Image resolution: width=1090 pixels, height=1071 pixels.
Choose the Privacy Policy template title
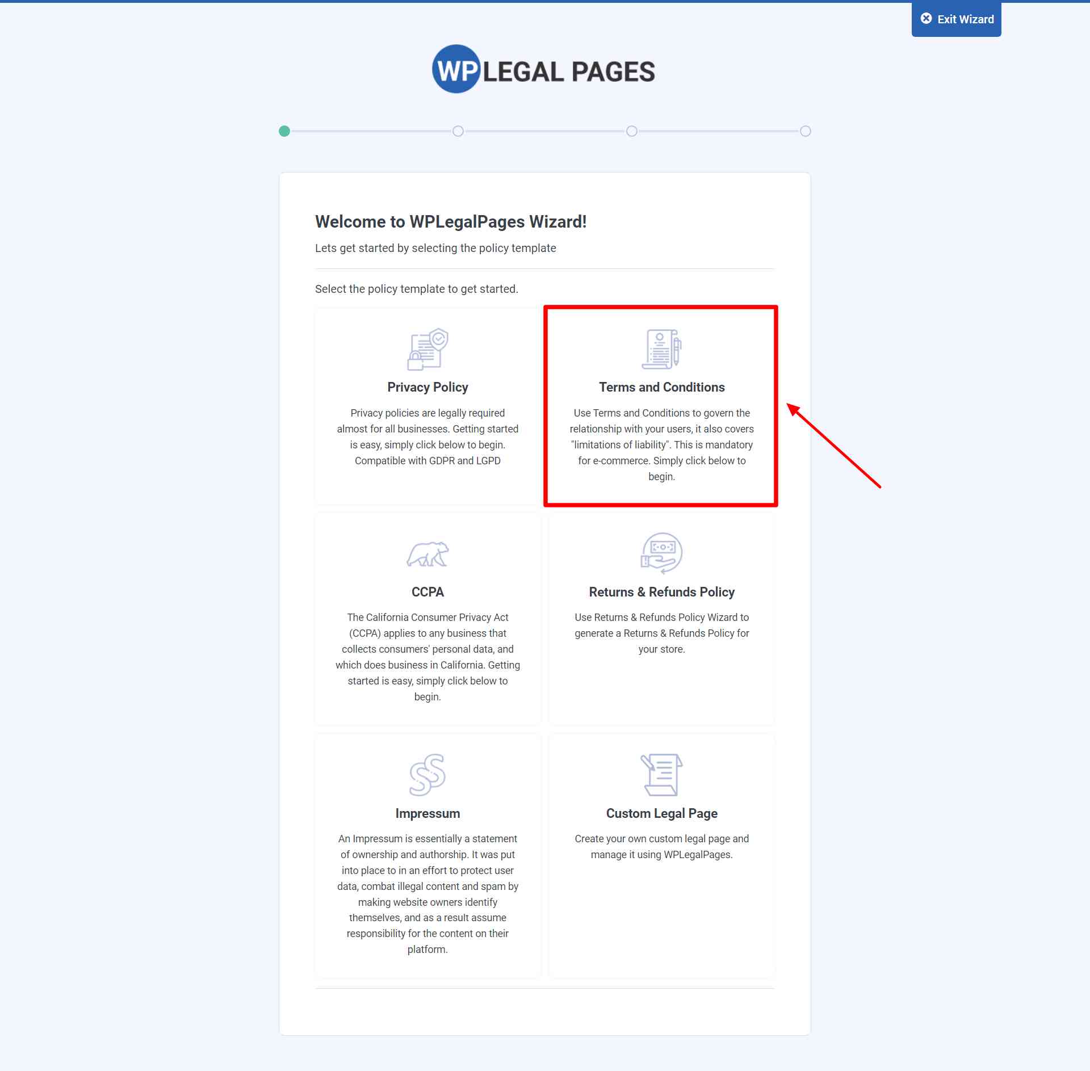pyautogui.click(x=428, y=387)
